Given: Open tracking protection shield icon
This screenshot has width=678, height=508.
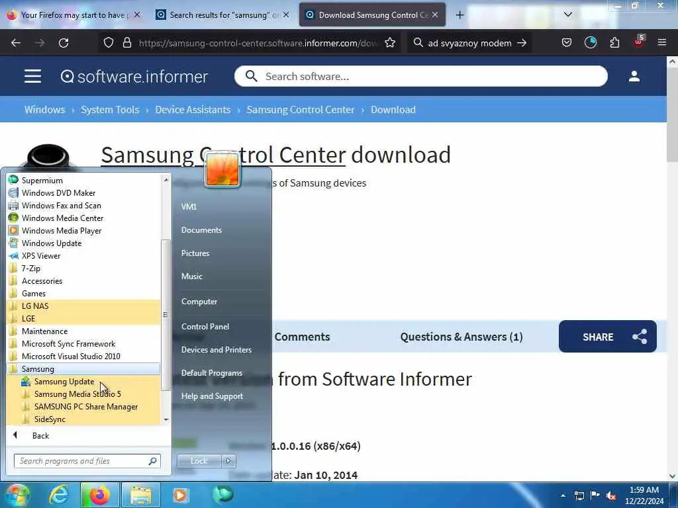Looking at the screenshot, I should pos(109,43).
